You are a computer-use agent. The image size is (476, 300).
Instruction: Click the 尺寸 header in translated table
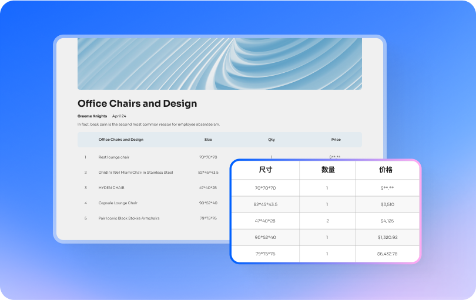pos(266,170)
